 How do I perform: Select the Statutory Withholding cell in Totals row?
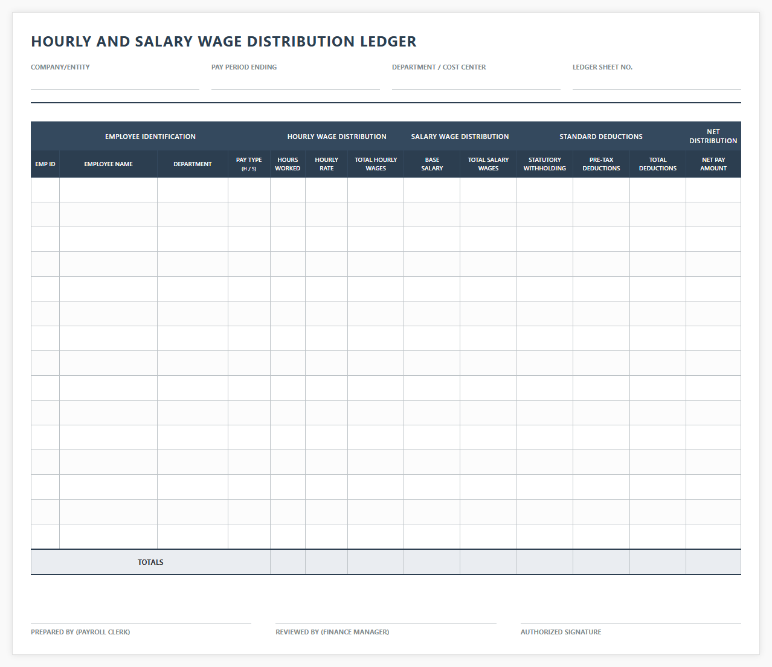[x=545, y=562]
